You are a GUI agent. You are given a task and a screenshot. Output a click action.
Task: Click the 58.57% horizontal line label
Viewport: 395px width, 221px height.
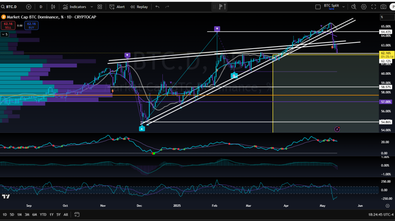(386, 87)
